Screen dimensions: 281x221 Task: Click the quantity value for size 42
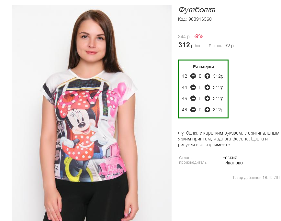coord(200,76)
